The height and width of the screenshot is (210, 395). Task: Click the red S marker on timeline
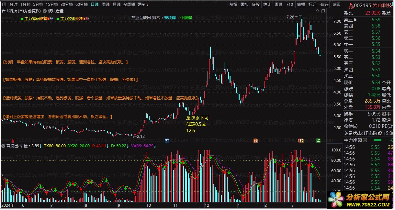point(13,141)
